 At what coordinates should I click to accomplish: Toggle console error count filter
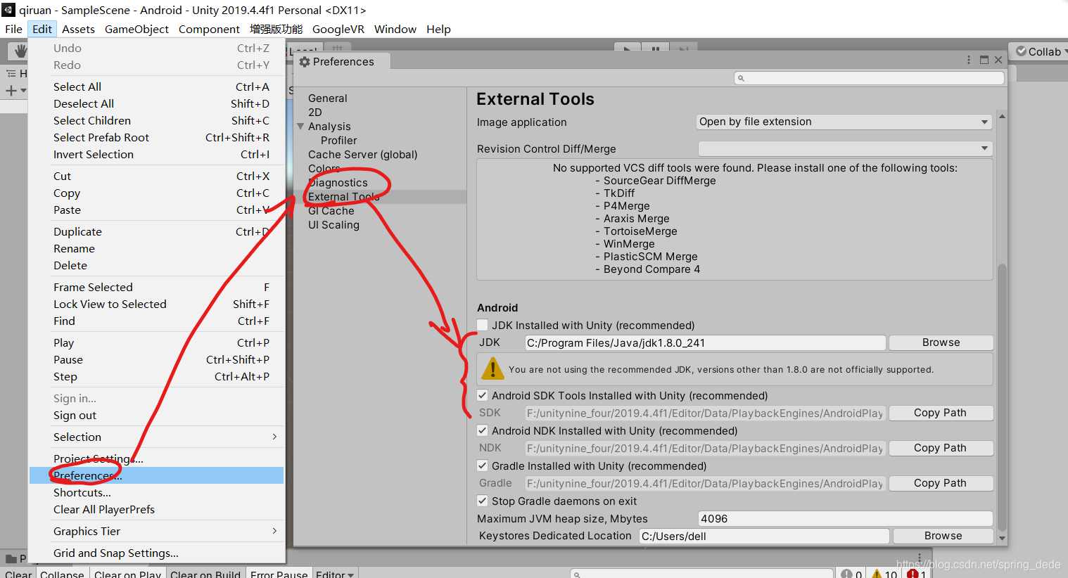tap(916, 574)
